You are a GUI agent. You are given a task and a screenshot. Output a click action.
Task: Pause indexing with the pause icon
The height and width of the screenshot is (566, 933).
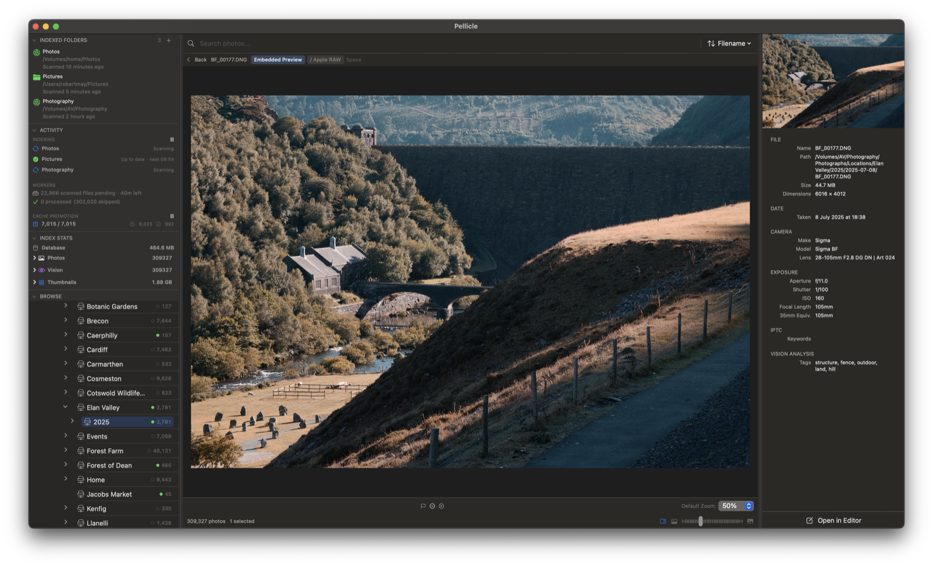tap(171, 139)
